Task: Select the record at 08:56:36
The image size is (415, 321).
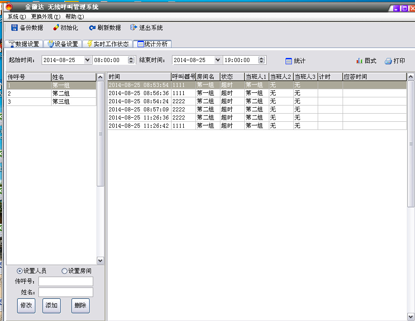Action: pyautogui.click(x=257, y=93)
